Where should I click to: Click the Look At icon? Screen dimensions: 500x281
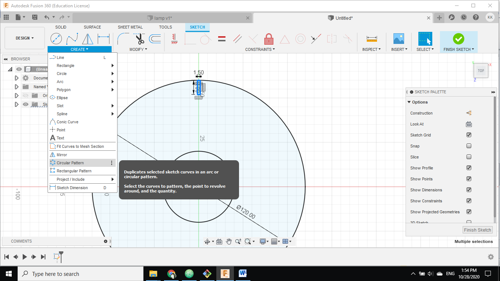tap(469, 124)
